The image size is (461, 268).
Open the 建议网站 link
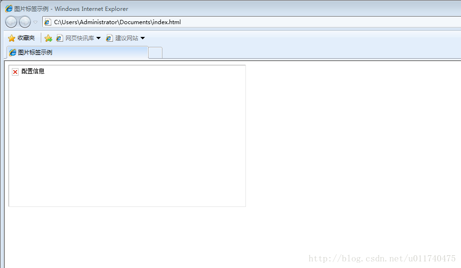(x=122, y=38)
